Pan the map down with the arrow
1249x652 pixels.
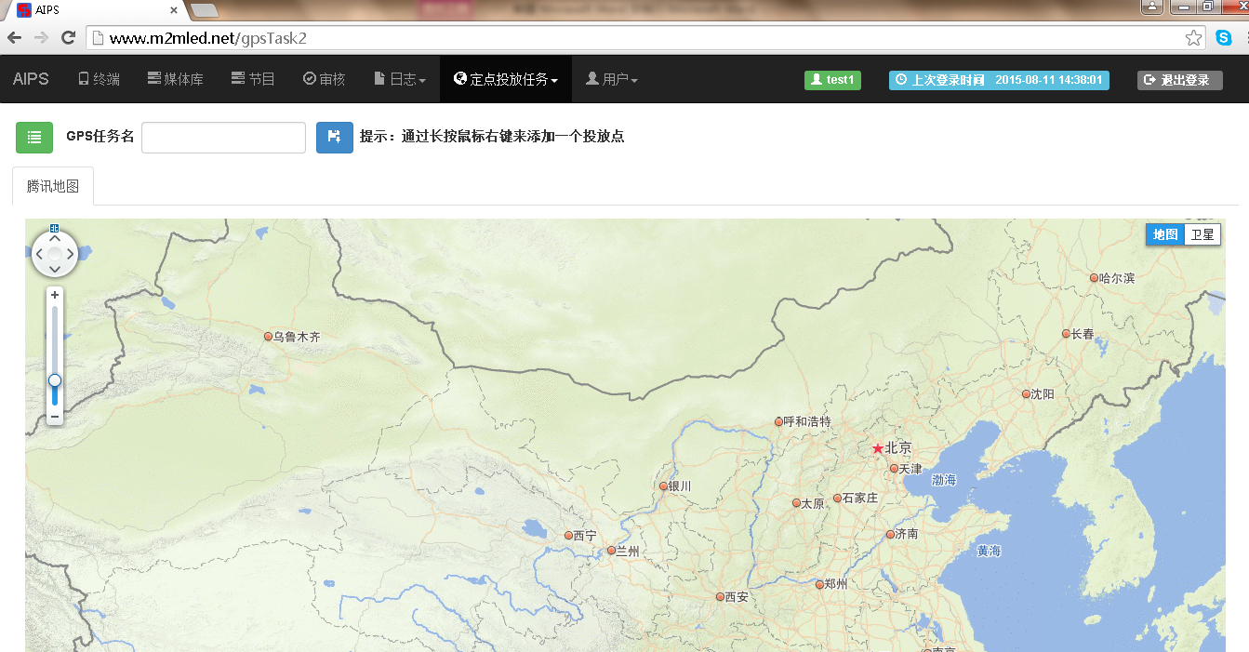tap(55, 270)
